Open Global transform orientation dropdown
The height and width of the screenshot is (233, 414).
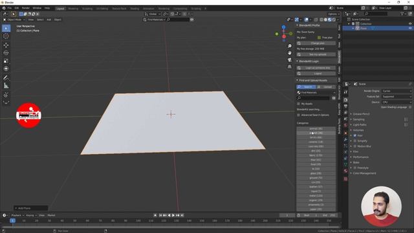coord(153,14)
